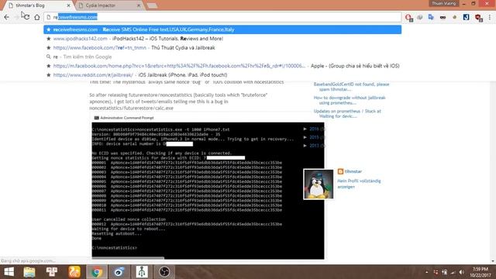Select the www.ipodhacks142.com suggestion

(222, 39)
